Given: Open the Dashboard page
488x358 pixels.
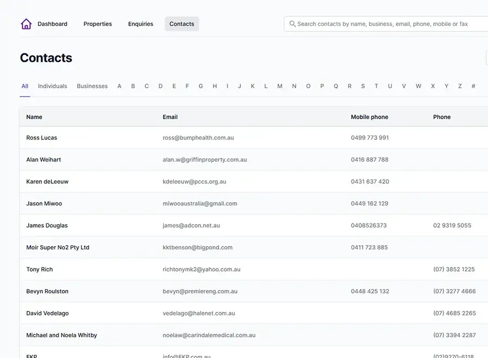Looking at the screenshot, I should tap(52, 24).
